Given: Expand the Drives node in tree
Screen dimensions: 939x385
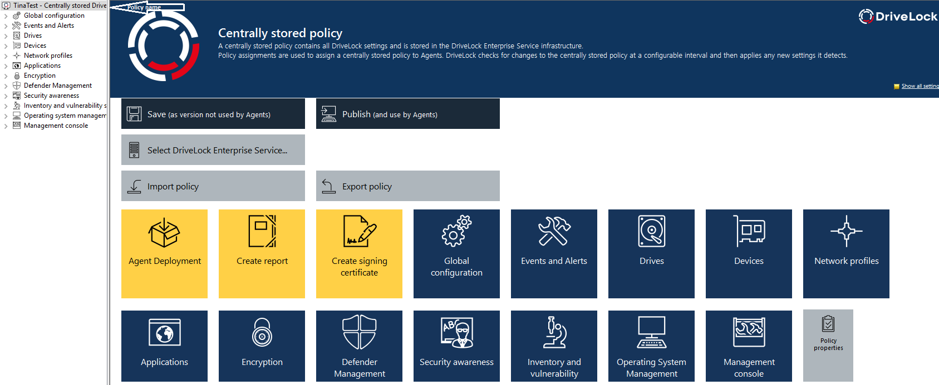Looking at the screenshot, I should (x=6, y=36).
